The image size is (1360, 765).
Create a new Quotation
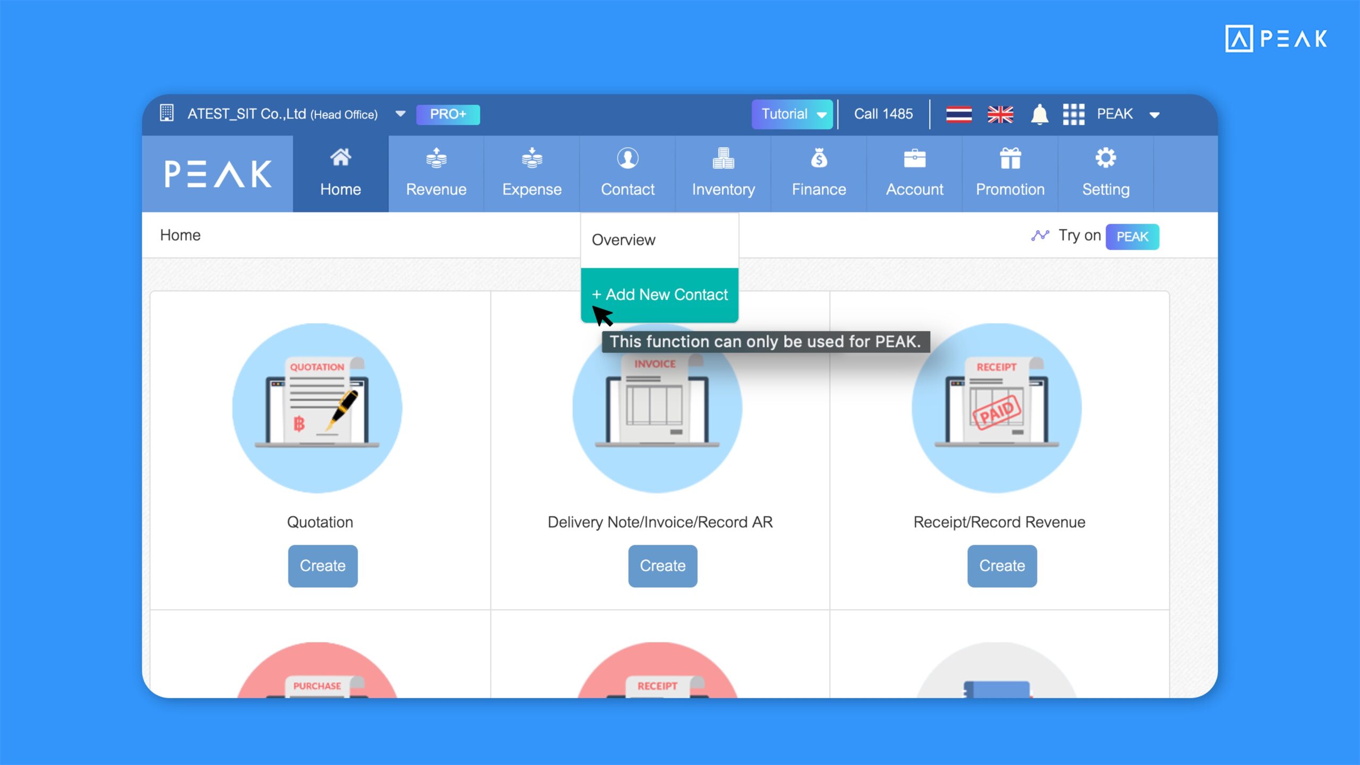(322, 566)
